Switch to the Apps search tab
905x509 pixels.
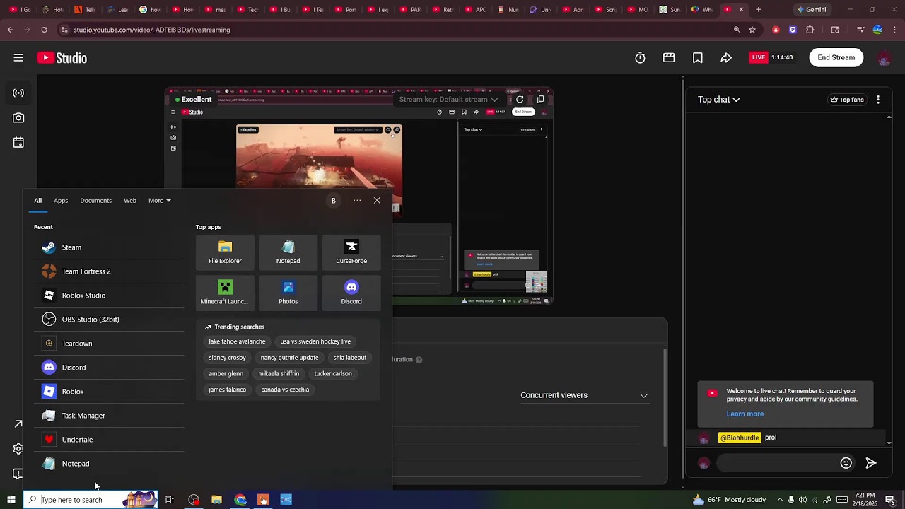click(61, 201)
